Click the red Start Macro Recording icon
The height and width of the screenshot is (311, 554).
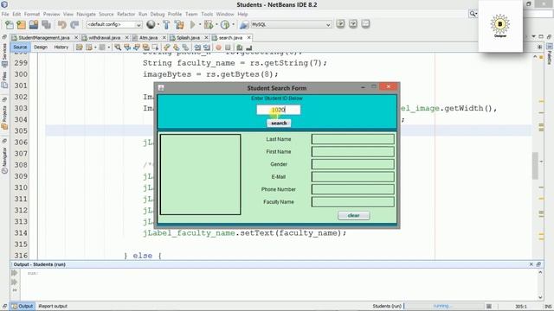click(219, 48)
